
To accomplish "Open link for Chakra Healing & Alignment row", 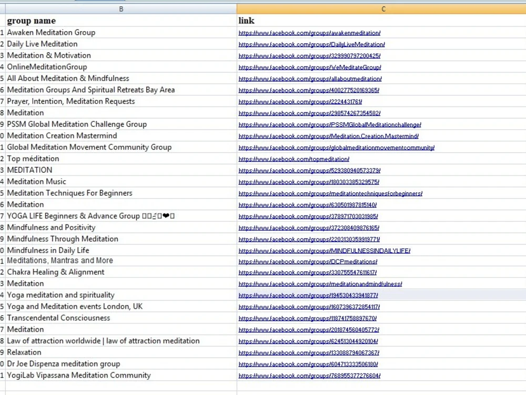I will tap(308, 272).
